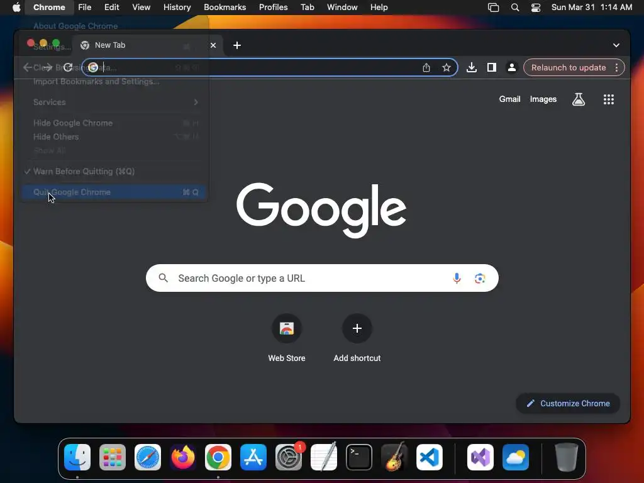Open Spotlight search in menu bar
Screen dimensions: 644x483
pos(514,8)
